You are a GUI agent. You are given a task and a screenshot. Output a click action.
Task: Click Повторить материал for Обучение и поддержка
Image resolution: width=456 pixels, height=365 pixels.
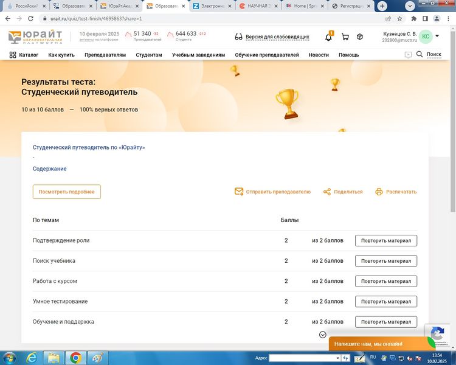[x=386, y=322]
